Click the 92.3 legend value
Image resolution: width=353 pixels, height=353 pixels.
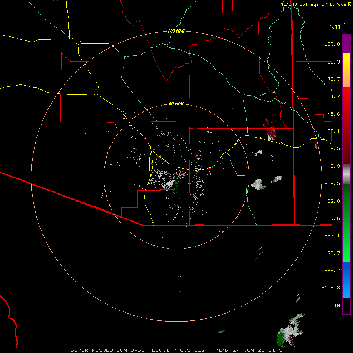[334, 62]
